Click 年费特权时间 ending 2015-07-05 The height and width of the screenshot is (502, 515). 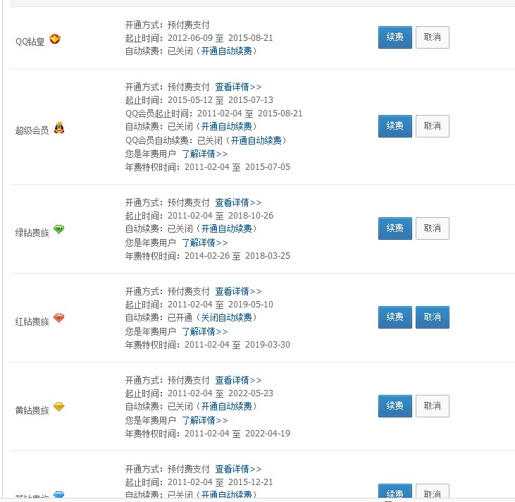208,167
